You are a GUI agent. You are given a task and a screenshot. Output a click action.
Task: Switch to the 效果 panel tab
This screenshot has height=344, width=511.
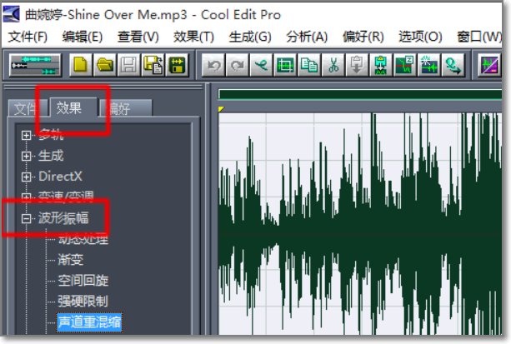click(73, 107)
